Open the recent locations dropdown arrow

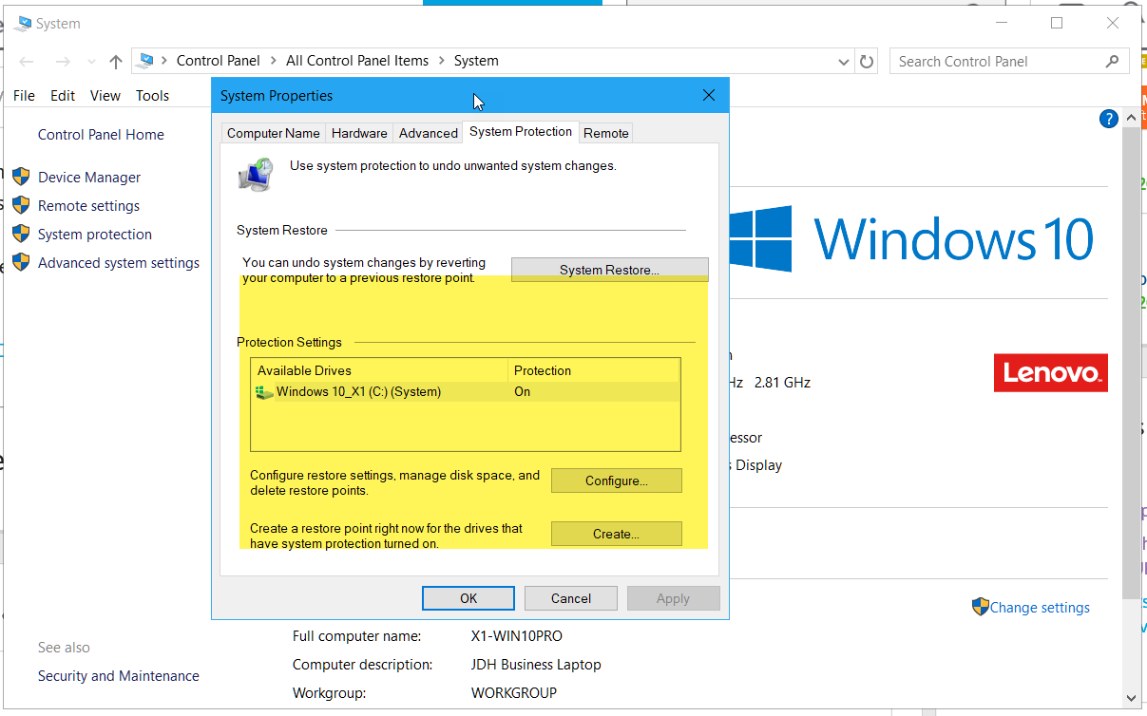pyautogui.click(x=90, y=62)
